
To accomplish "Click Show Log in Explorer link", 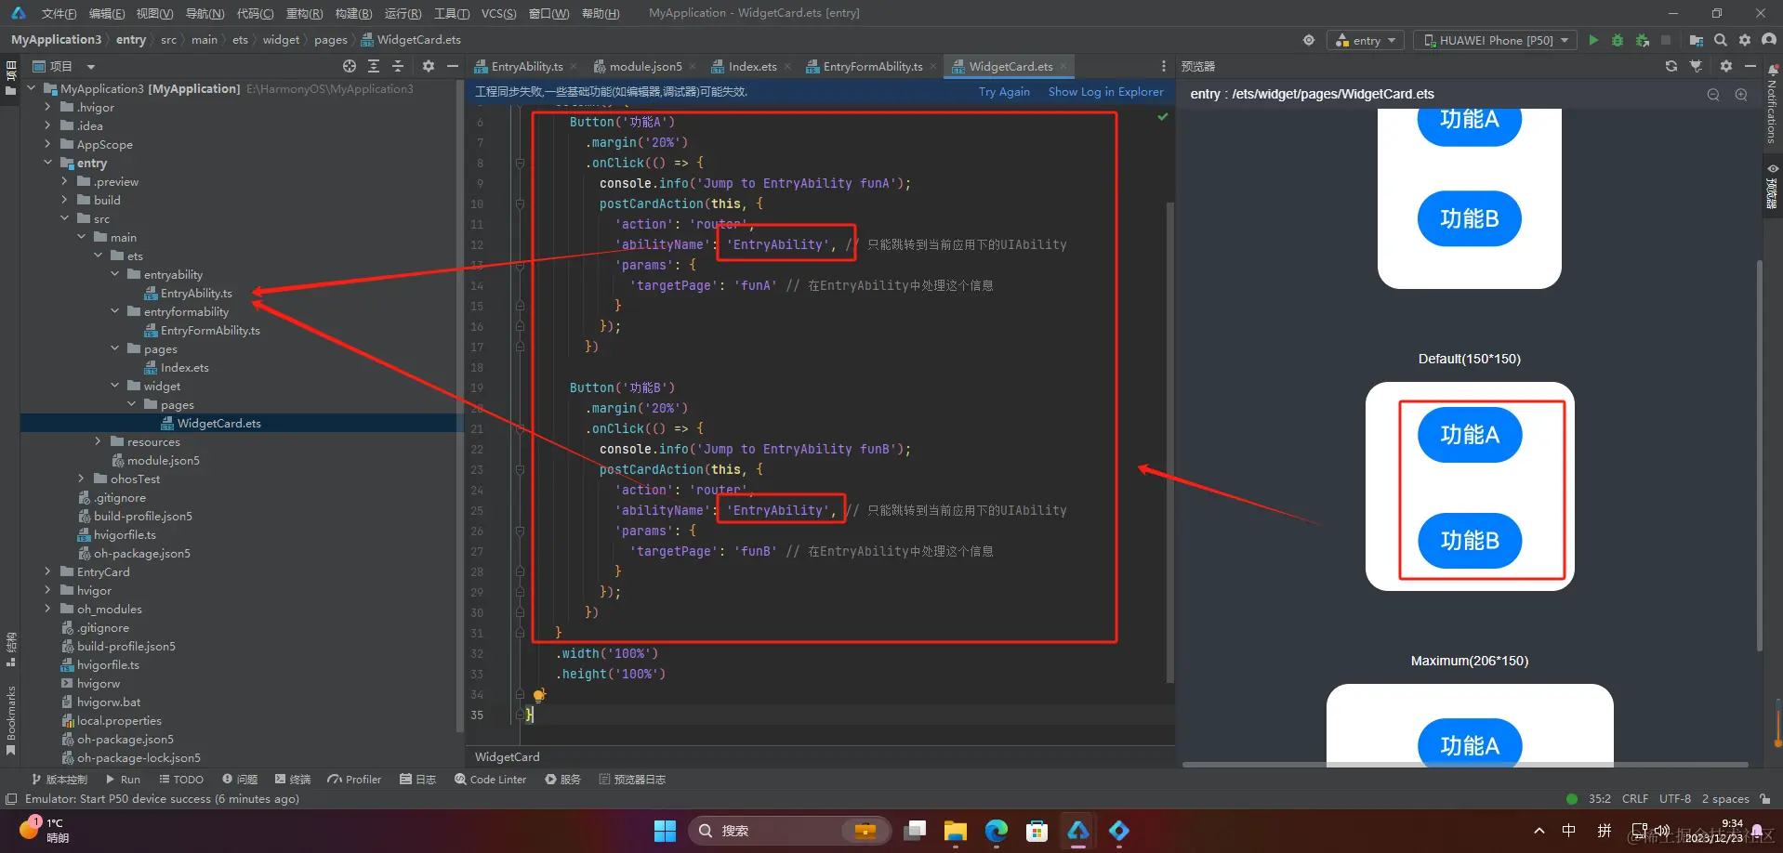I will tap(1105, 92).
